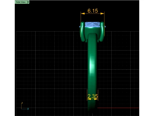Select the 6.15 dimension text

click(x=93, y=11)
